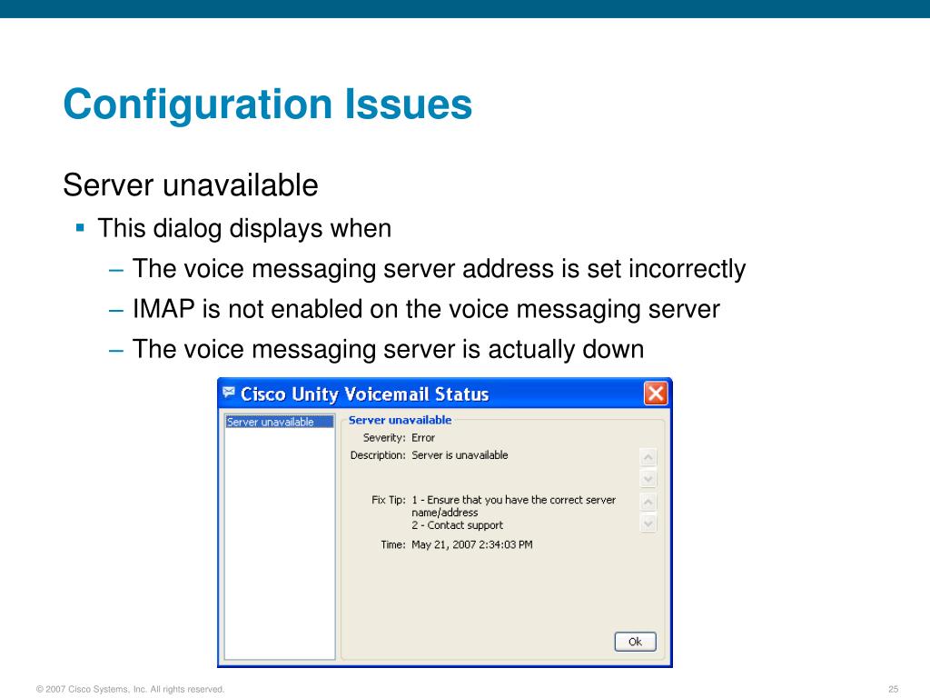This screenshot has height=698, width=930.
Task: Click the slide page number 25
Action: click(x=894, y=689)
